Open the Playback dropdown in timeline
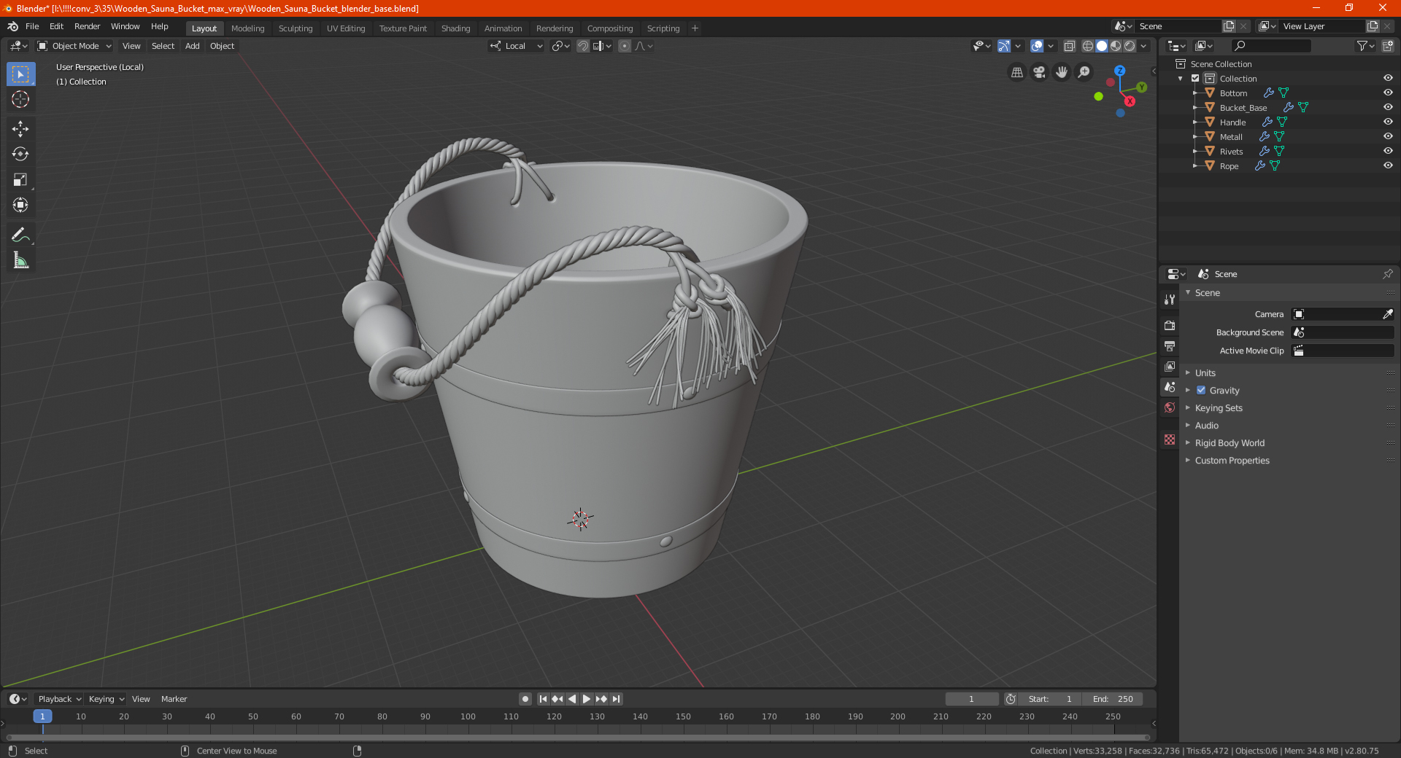 pyautogui.click(x=59, y=699)
